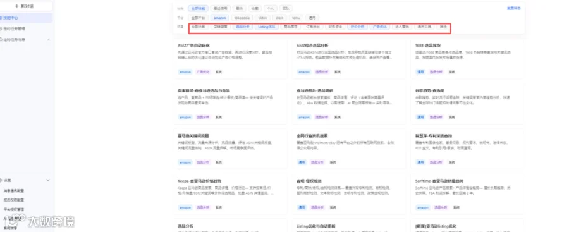
Task: Open 定时任务管理 in the sidebar
Action: [x=14, y=28]
